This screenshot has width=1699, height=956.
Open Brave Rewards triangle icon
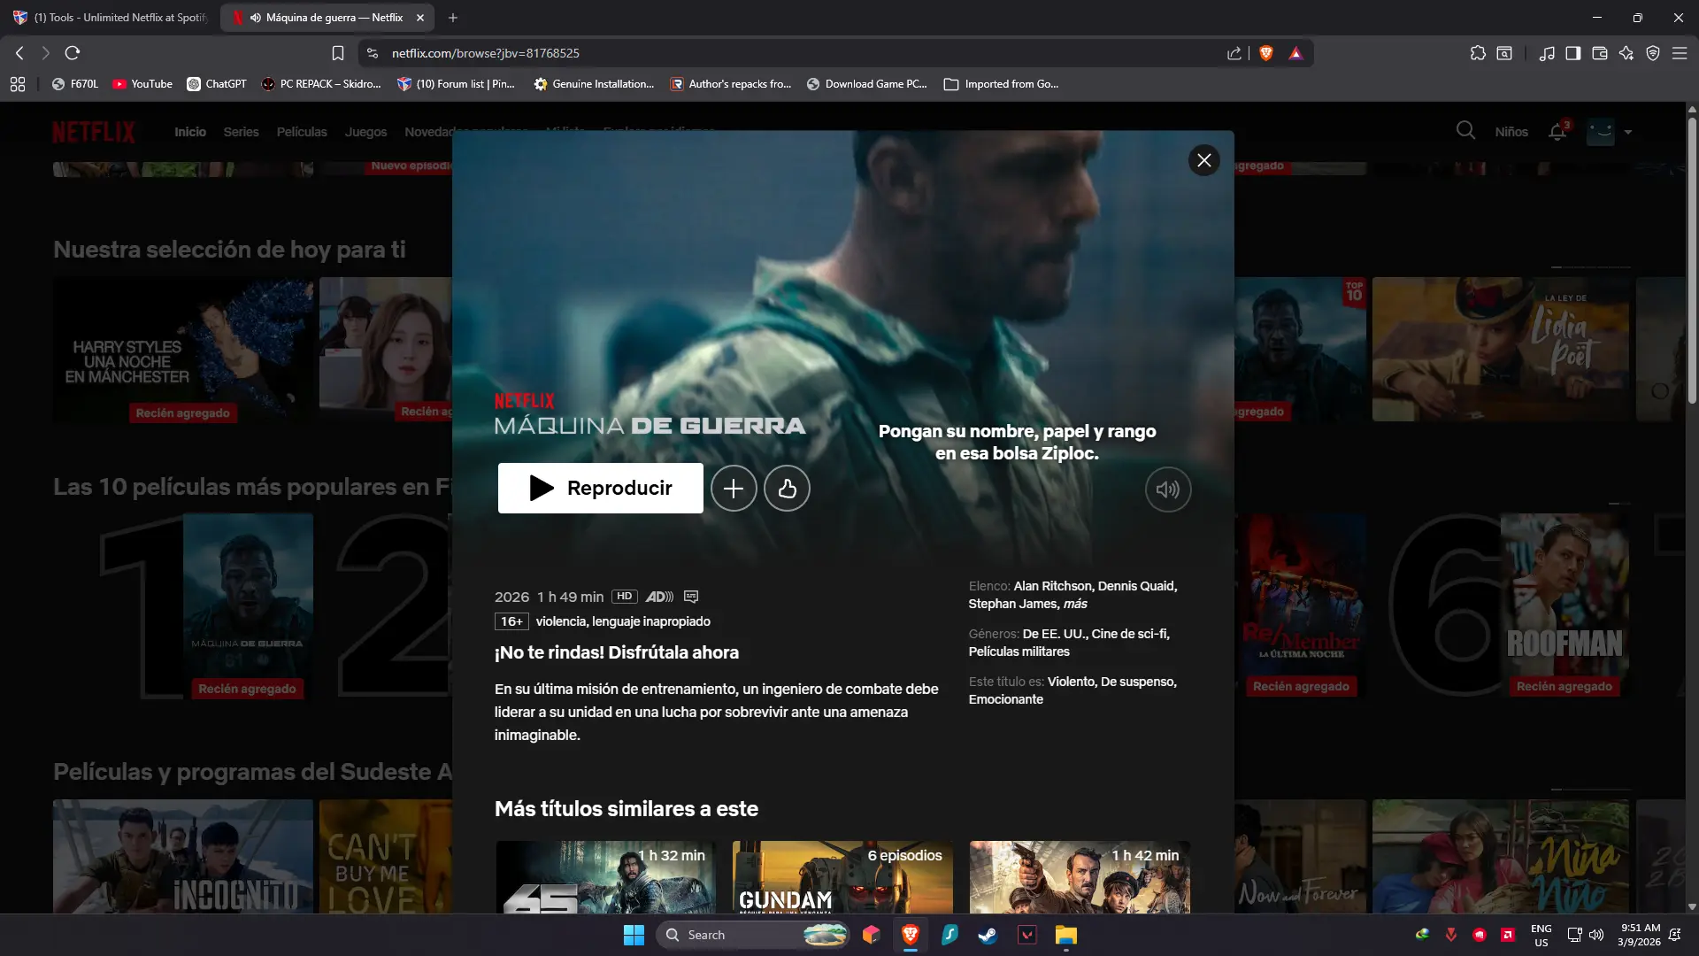[x=1295, y=53]
